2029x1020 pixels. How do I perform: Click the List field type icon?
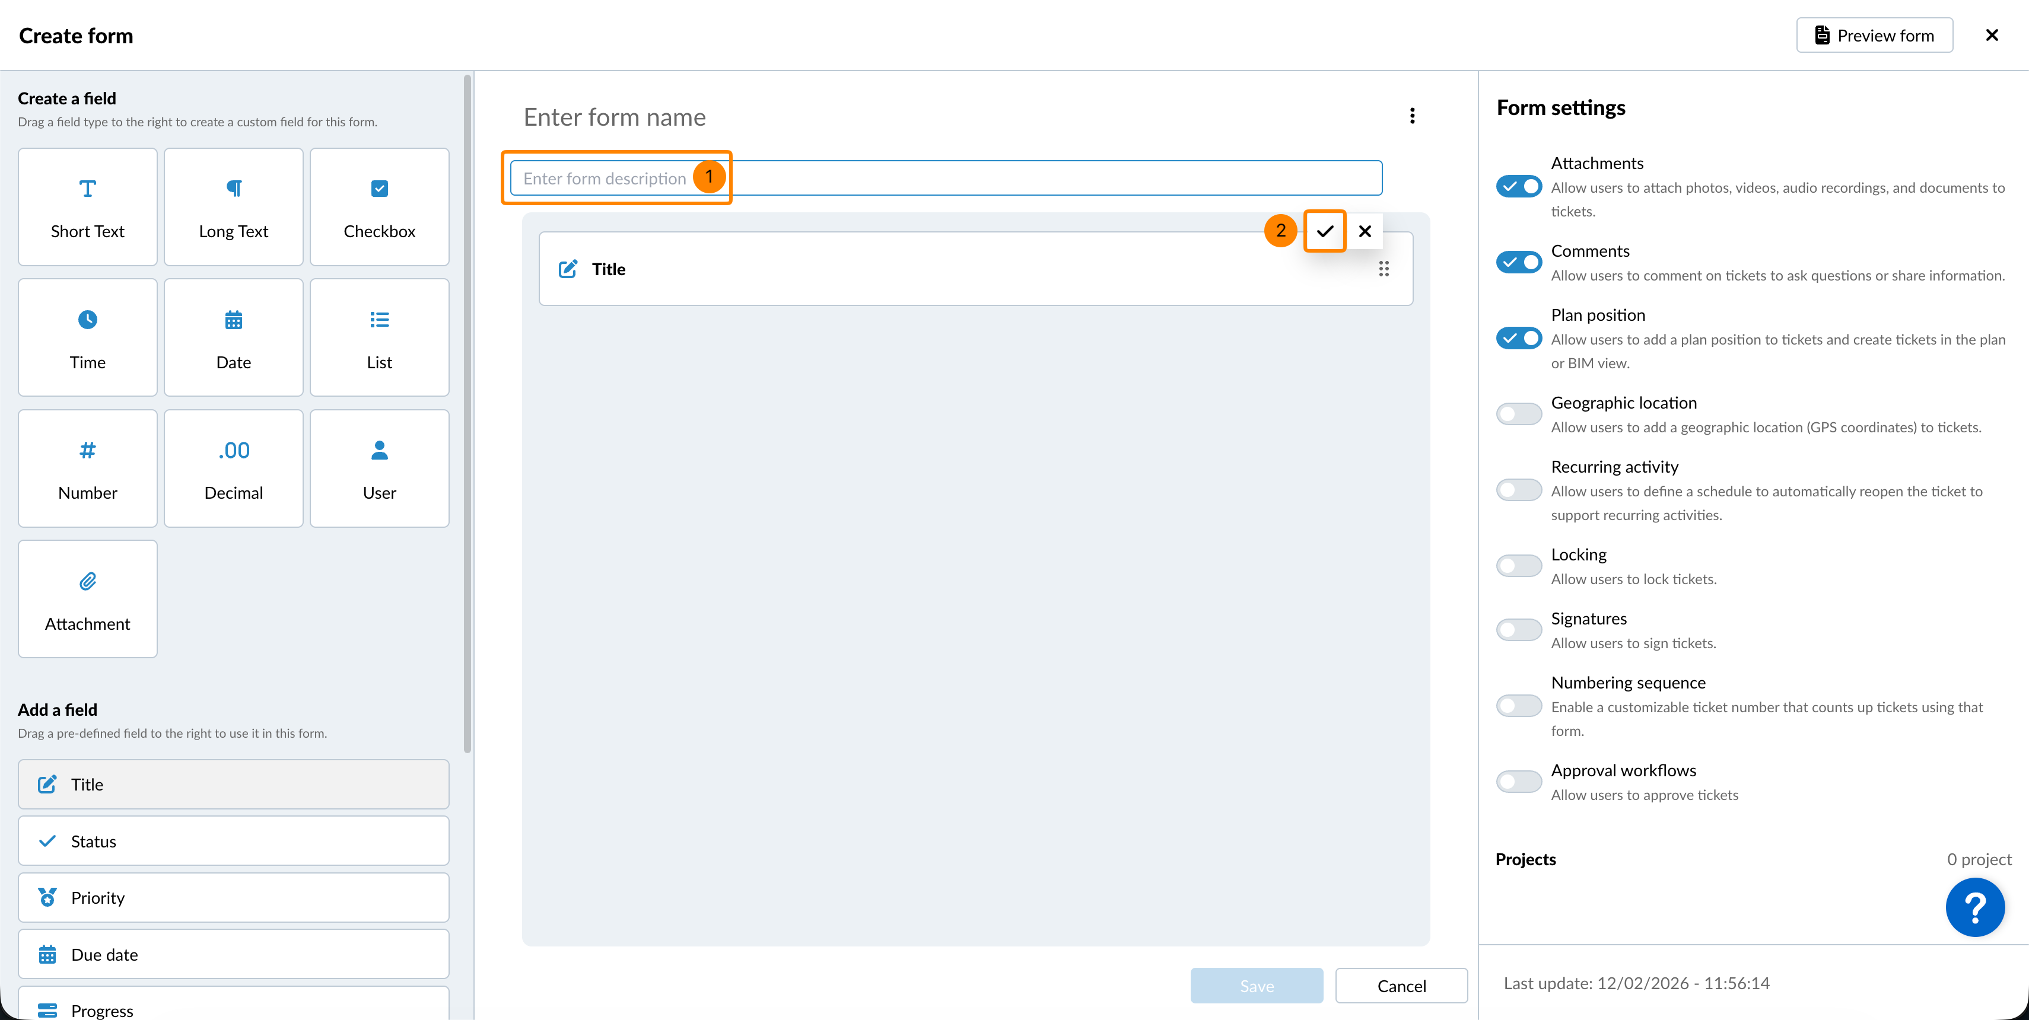click(x=379, y=320)
